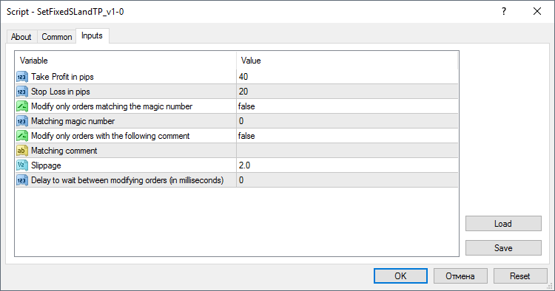The image size is (555, 291).
Task: Select 'Modify only orders with the following comment' label
Action: click(x=110, y=136)
